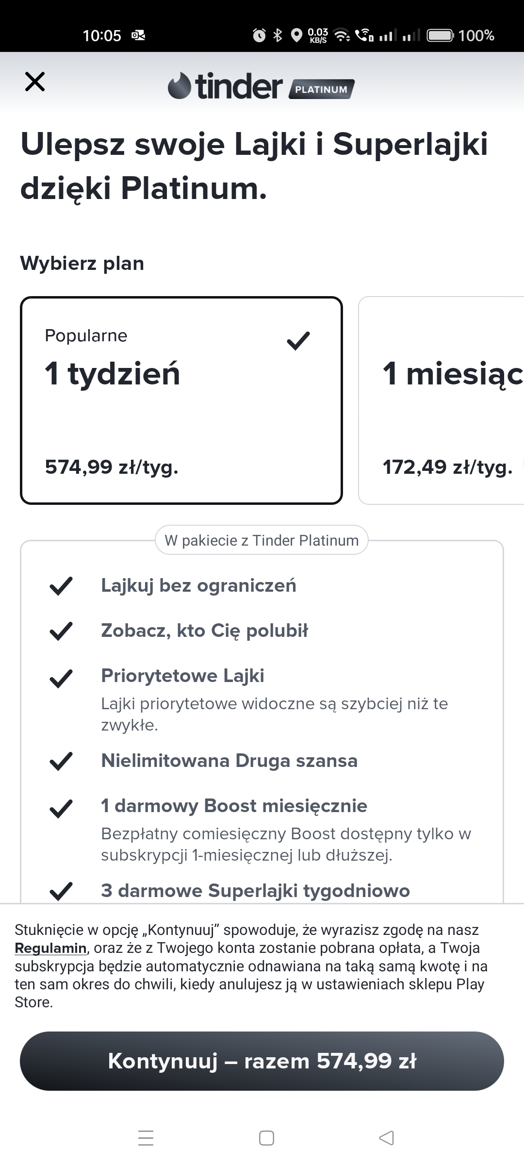This screenshot has width=524, height=1165.
Task: Tap checkmark beside Priorytetowe Lajki
Action: point(61,678)
